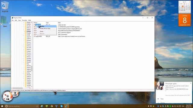Expand the OOBE key node
The image size is (193, 108).
[x=24, y=35]
